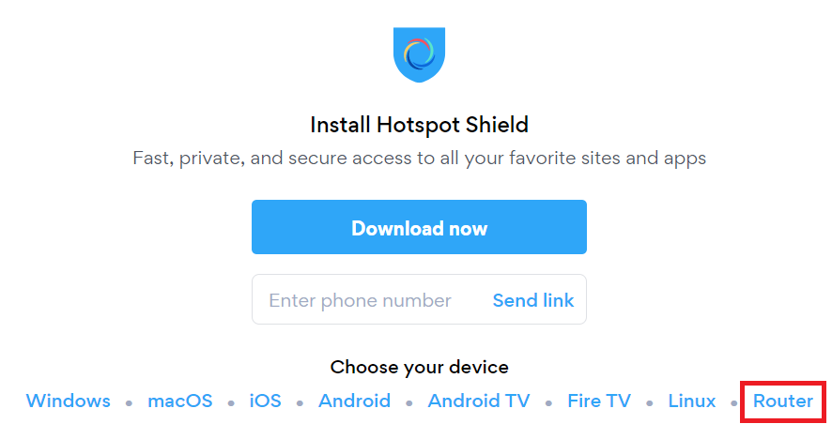This screenshot has height=439, width=832.
Task: Choose the Linux device link
Action: [x=692, y=401]
